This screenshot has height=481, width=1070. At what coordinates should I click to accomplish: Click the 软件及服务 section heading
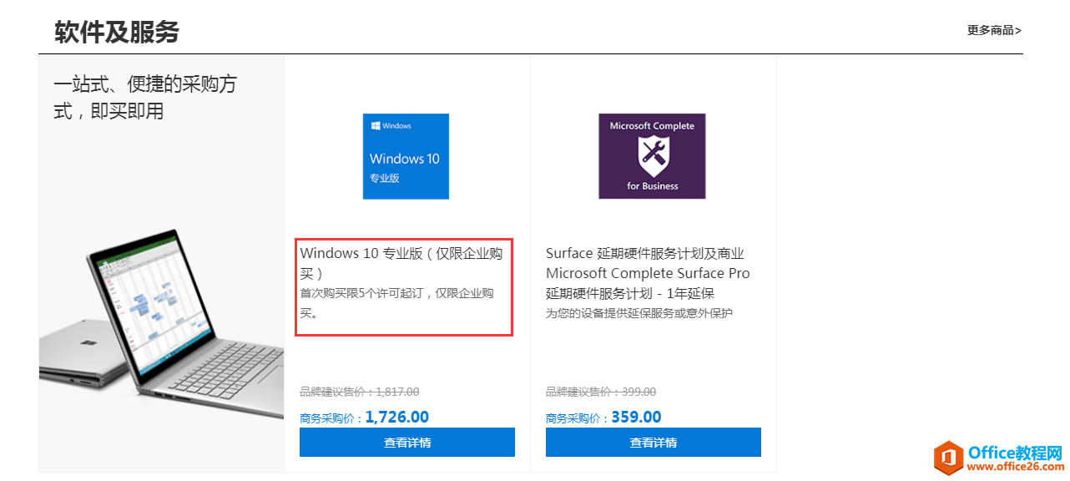coord(117,33)
